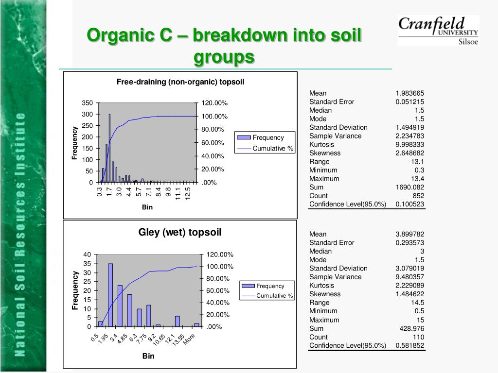Click the skewness value 2.648682
498x373 pixels.
(409, 153)
